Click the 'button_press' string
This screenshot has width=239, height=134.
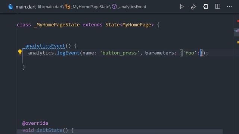[119, 53]
